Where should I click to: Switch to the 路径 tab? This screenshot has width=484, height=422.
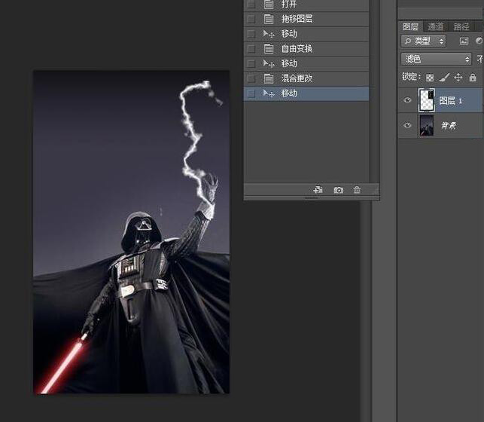pos(461,27)
